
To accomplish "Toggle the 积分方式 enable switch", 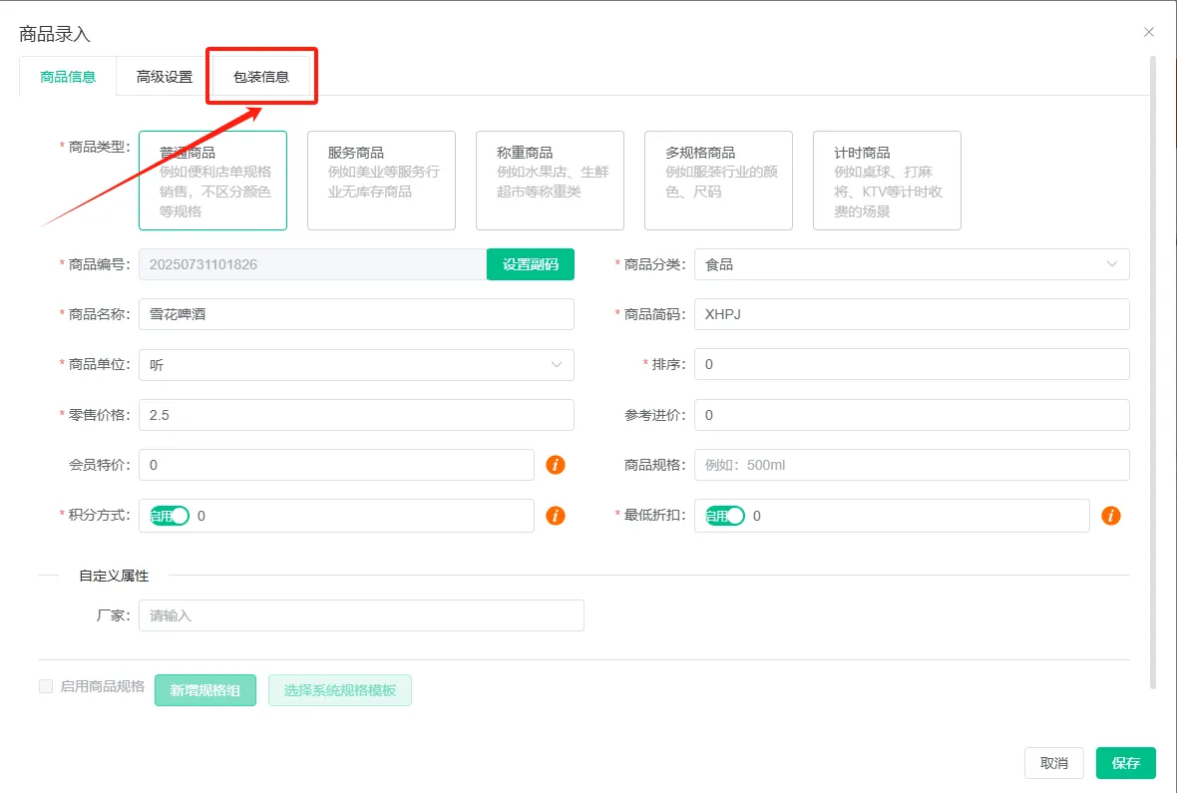I will pos(169,516).
